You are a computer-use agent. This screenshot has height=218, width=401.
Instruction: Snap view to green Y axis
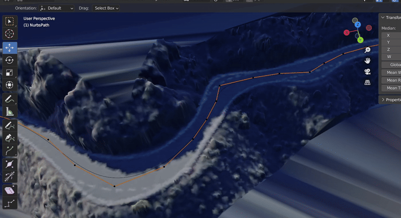tap(360, 40)
